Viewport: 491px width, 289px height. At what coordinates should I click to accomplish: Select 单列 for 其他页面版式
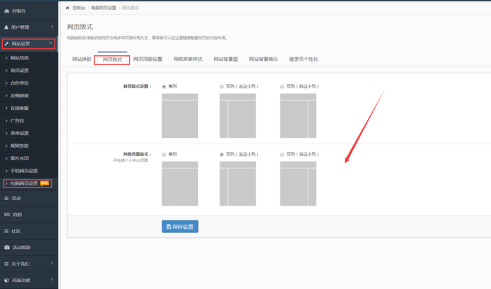click(x=164, y=154)
